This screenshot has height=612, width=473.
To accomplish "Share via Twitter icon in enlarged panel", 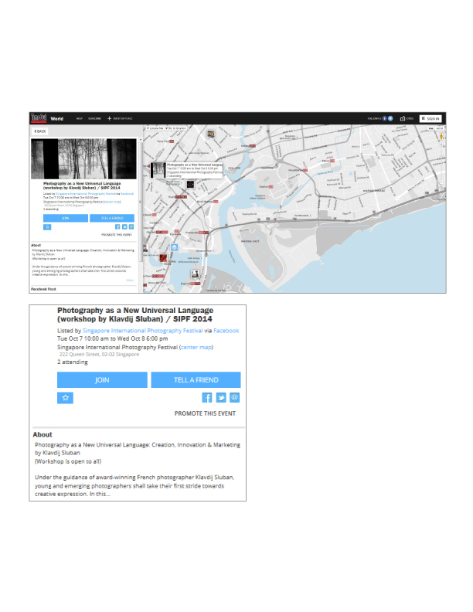I will pos(221,397).
